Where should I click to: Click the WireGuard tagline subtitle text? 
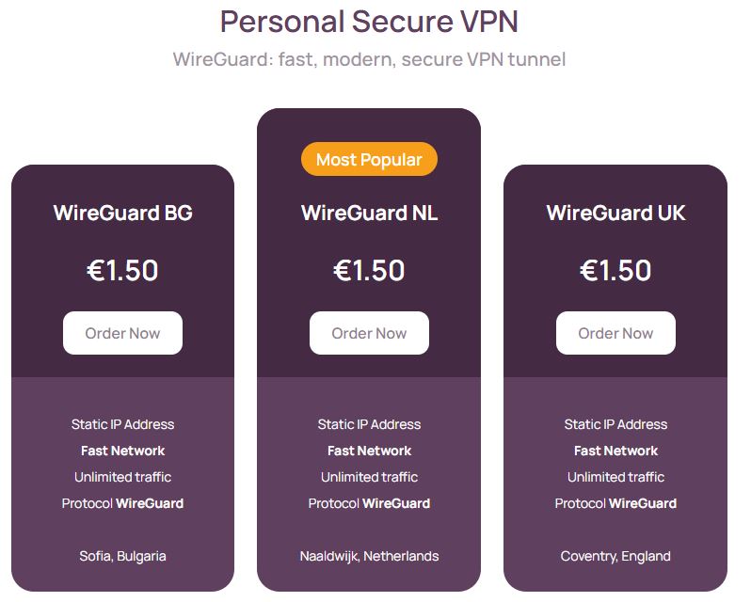(369, 59)
